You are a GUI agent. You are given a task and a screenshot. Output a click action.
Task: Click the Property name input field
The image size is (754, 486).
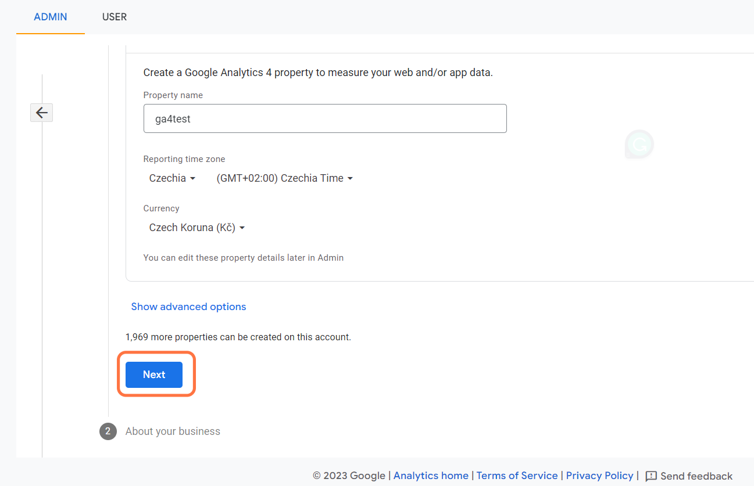pyautogui.click(x=325, y=118)
